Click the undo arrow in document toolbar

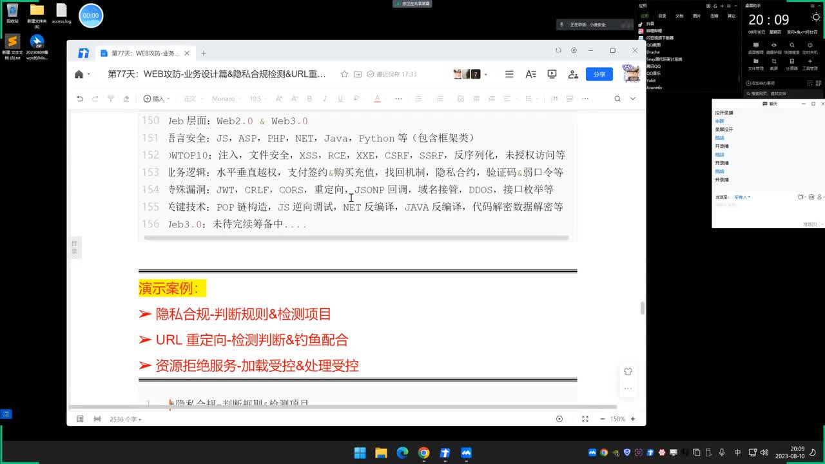(80, 99)
